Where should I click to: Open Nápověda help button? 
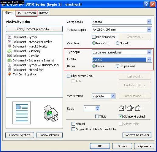point(144,146)
